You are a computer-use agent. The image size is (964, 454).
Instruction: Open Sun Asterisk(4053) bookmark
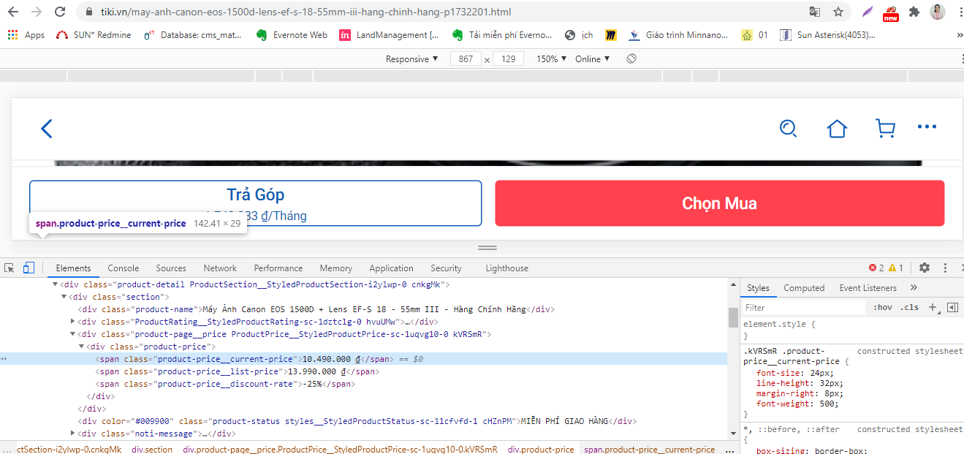pos(827,34)
